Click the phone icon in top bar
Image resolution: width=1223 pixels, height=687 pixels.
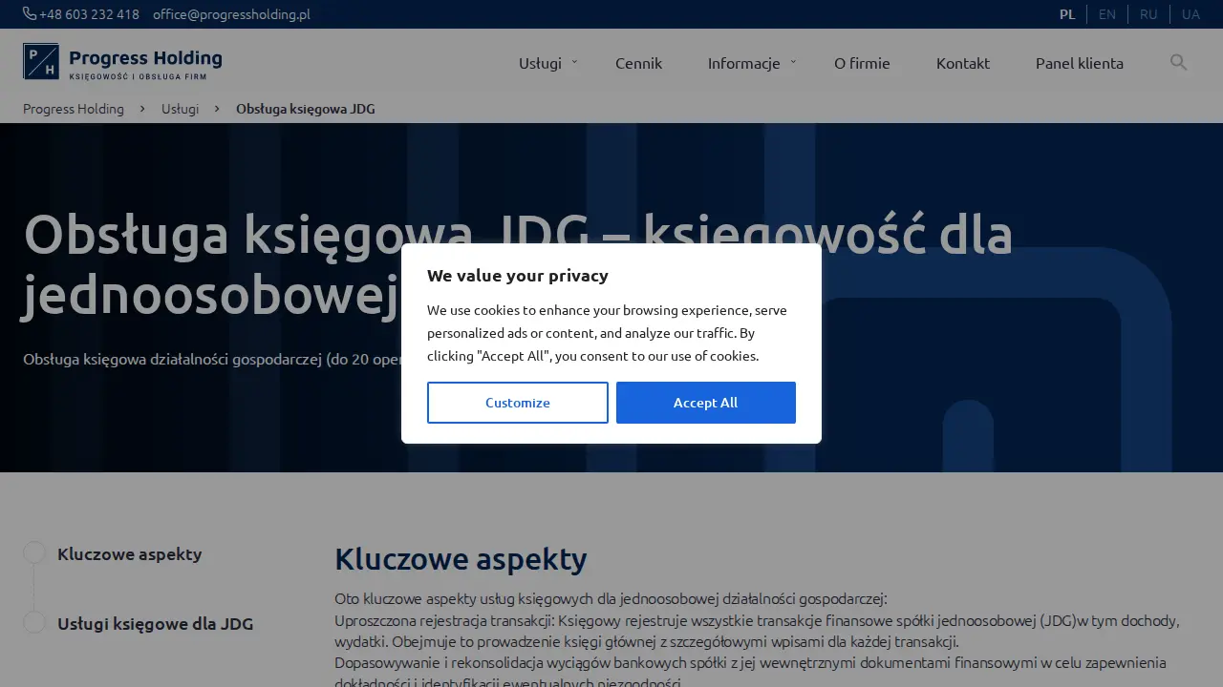(30, 14)
